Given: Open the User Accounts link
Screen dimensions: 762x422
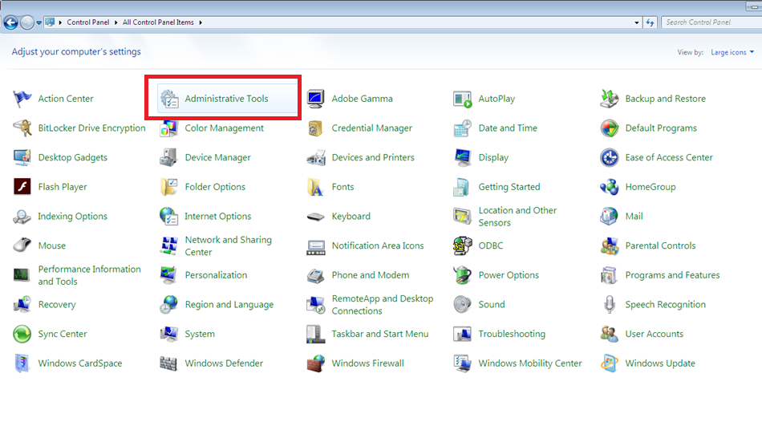Looking at the screenshot, I should pyautogui.click(x=654, y=334).
